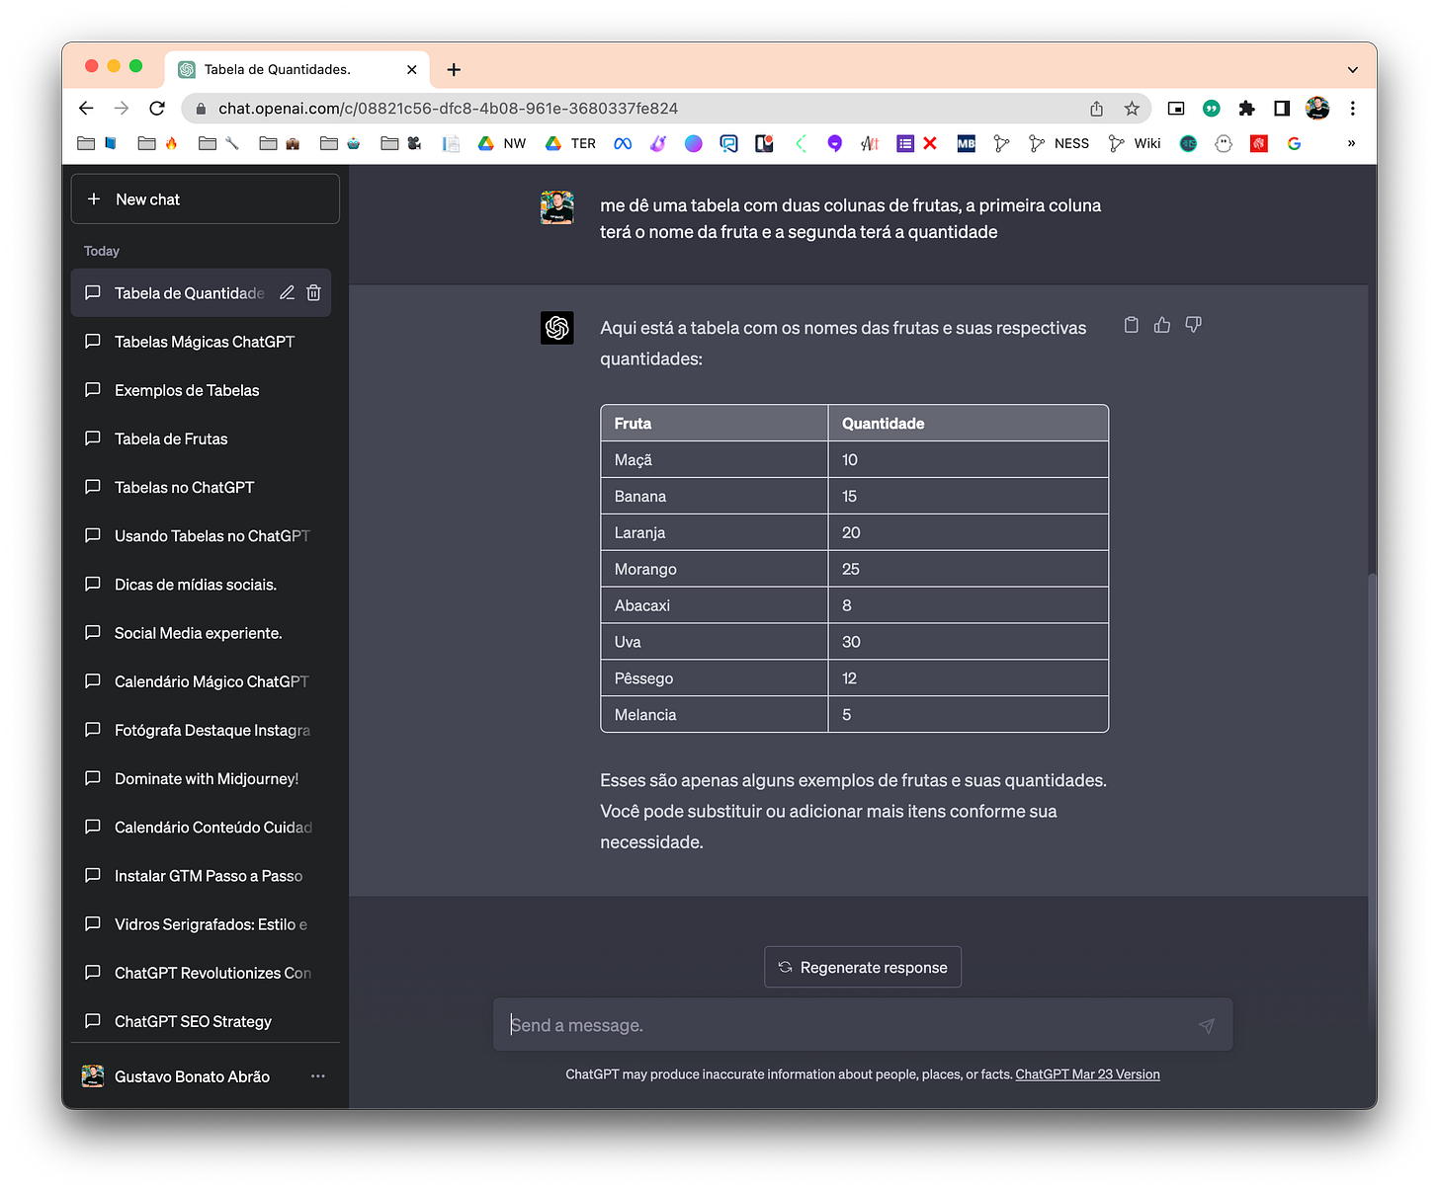1439x1191 pixels.
Task: Open the Wiki bookmark
Action: point(1135,143)
